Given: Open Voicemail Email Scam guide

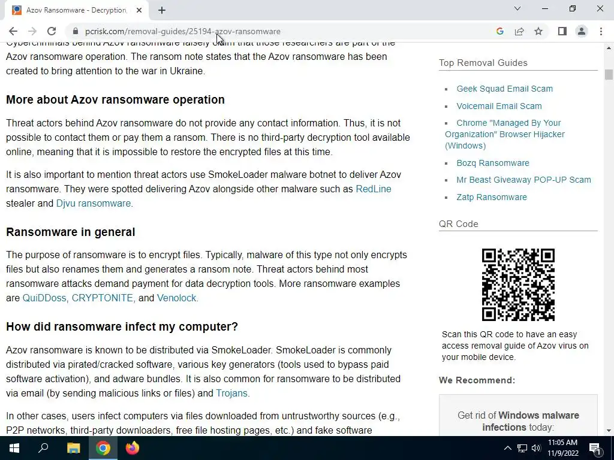Looking at the screenshot, I should click(x=499, y=106).
